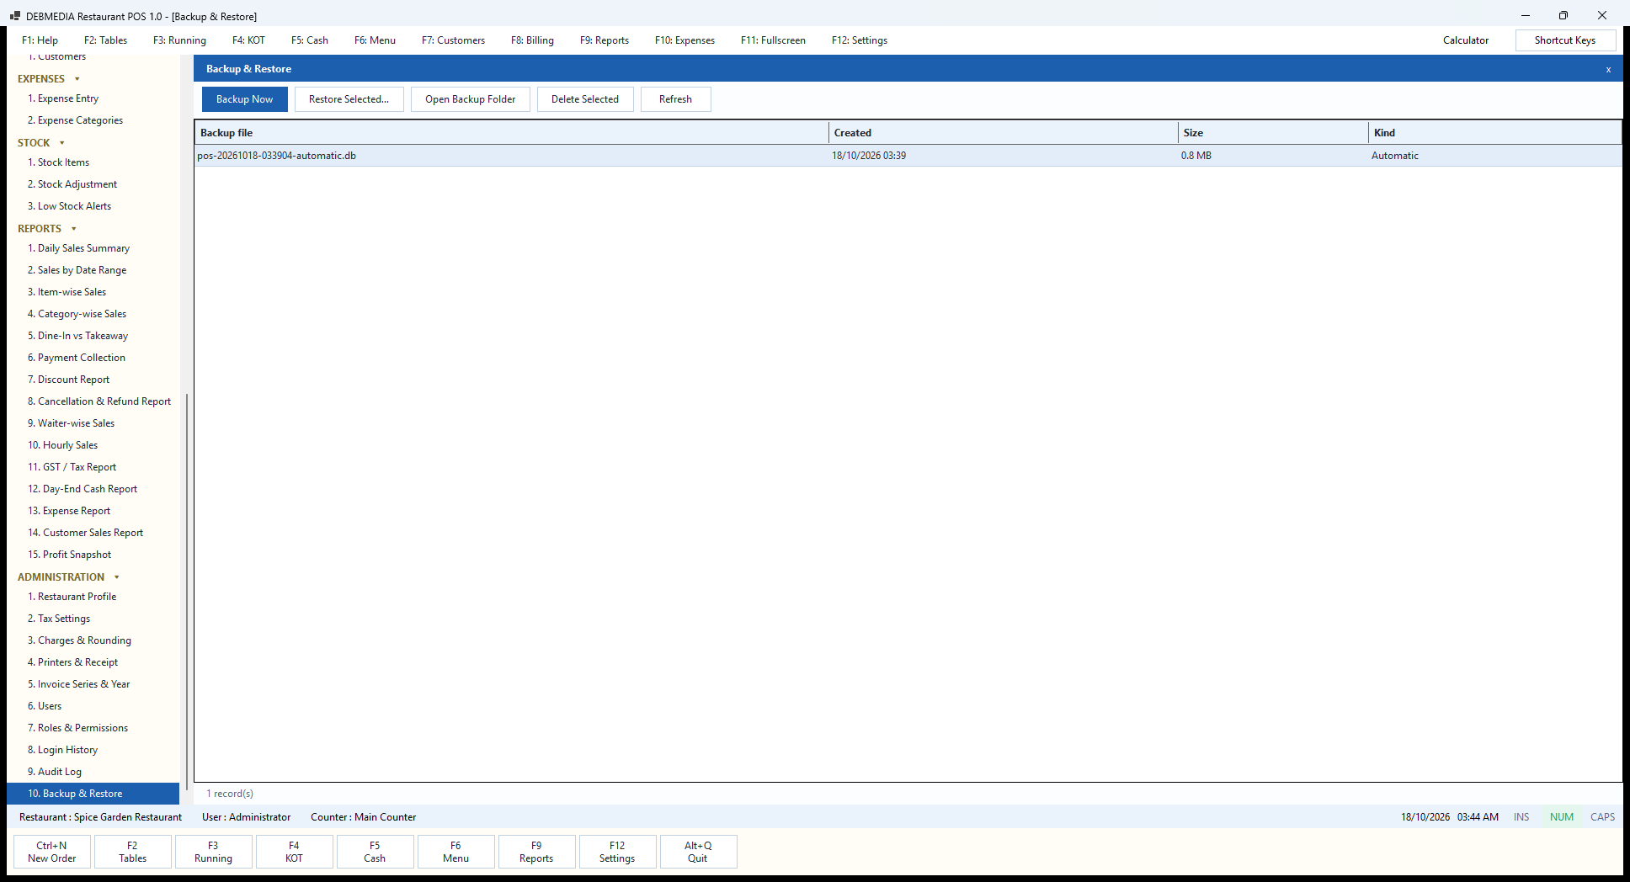The height and width of the screenshot is (882, 1630).
Task: Collapse the ADMINISTRATION section arrow
Action: [117, 577]
